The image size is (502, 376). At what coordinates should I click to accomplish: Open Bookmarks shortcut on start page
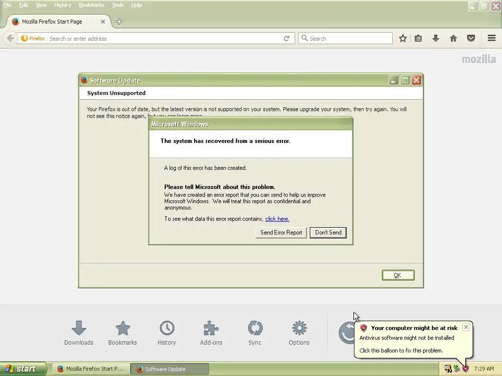pos(123,333)
